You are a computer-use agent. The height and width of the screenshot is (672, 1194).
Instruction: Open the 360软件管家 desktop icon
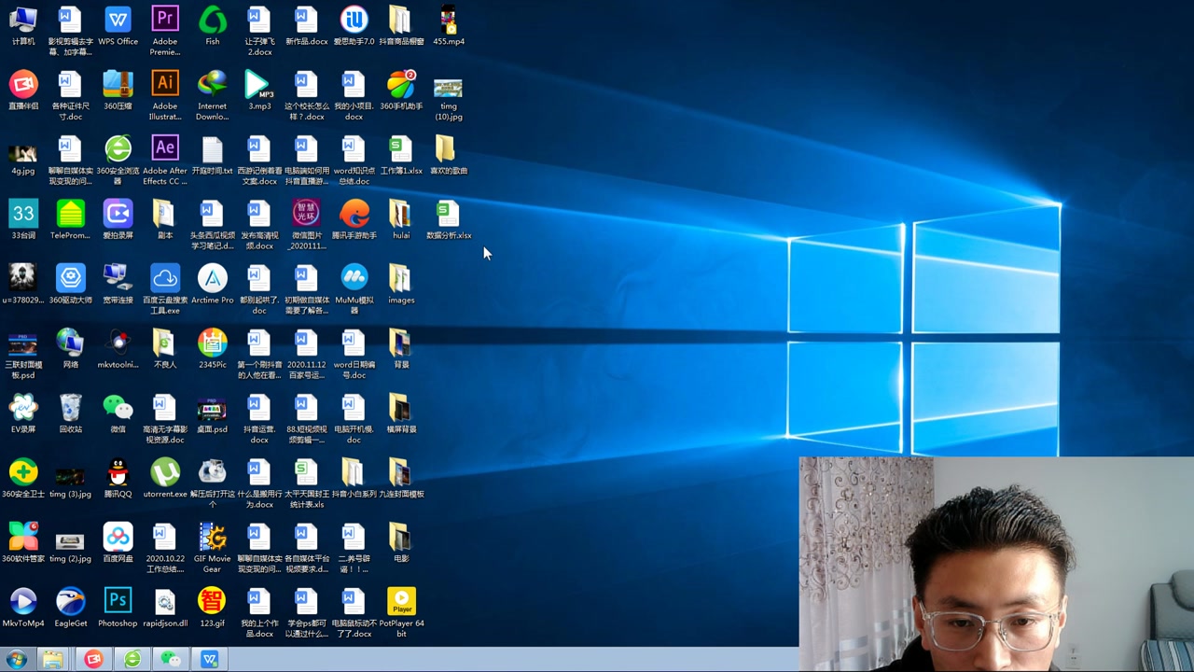[x=23, y=541]
